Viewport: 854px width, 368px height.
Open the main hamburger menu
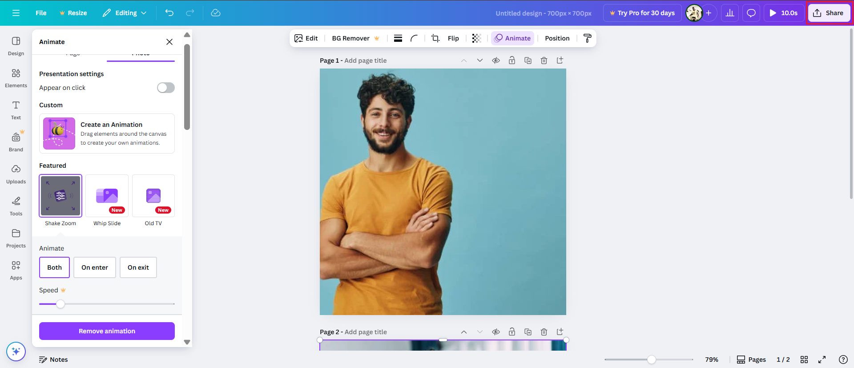click(x=16, y=13)
